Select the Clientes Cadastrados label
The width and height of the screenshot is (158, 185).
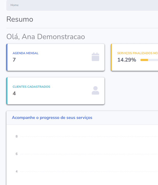pos(31,87)
